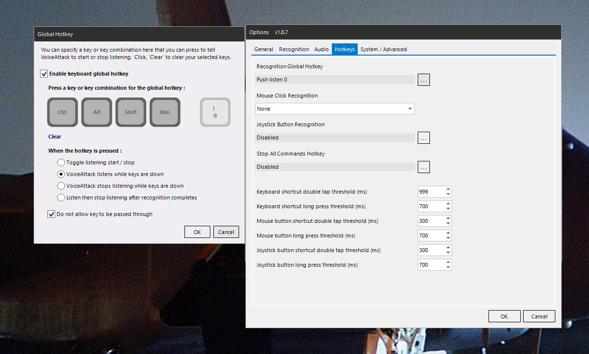Toggle the Shift modifier key button
589x354 pixels.
click(131, 112)
